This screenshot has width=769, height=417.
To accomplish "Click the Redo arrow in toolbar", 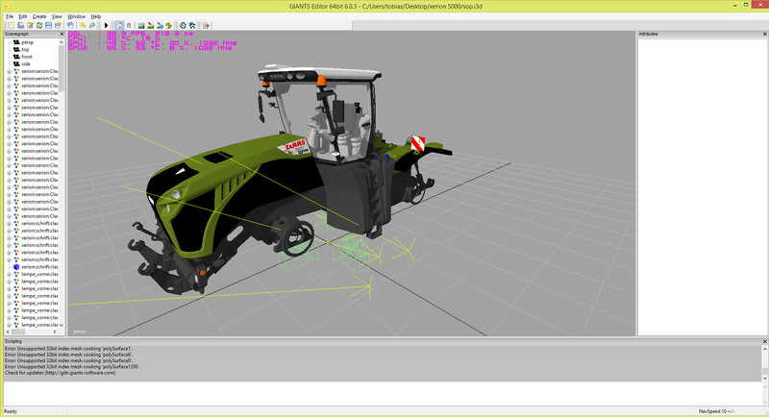I will (x=93, y=25).
